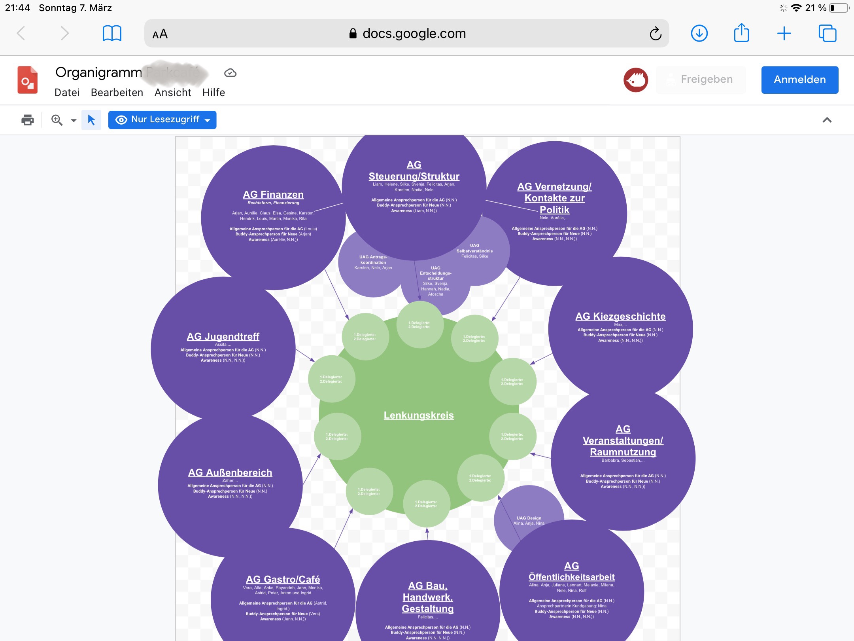Tap the Safari downloads icon
Image resolution: width=854 pixels, height=641 pixels.
(699, 34)
